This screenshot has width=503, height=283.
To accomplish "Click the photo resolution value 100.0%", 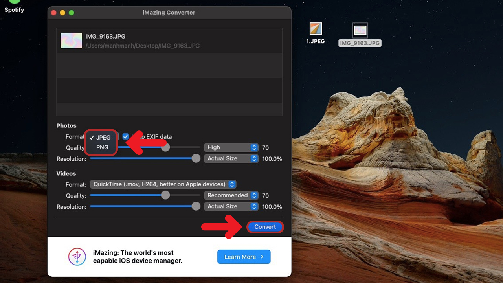I will click(272, 159).
